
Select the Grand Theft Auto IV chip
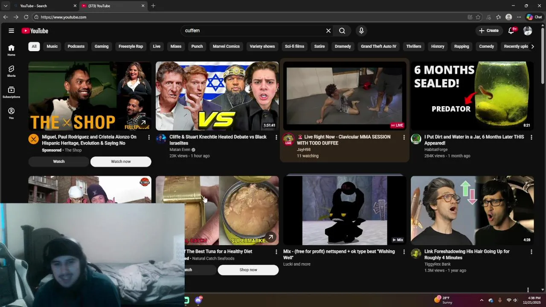378,46
